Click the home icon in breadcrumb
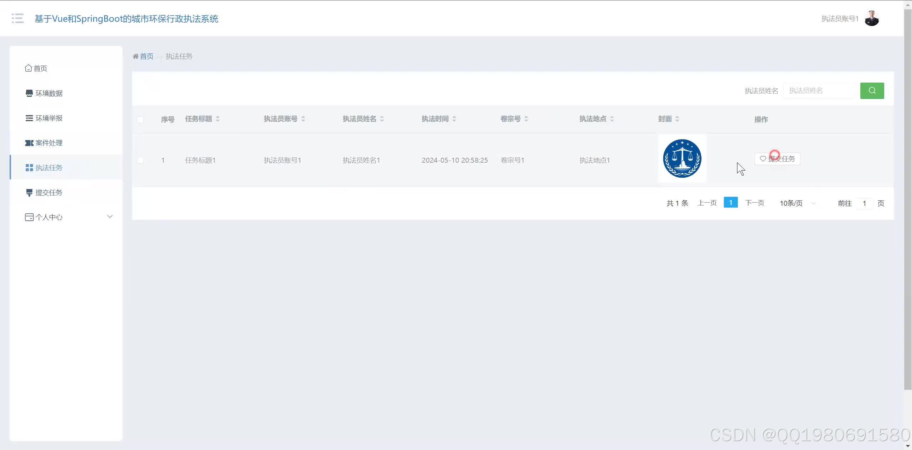Viewport: 912px width, 450px height. 135,56
